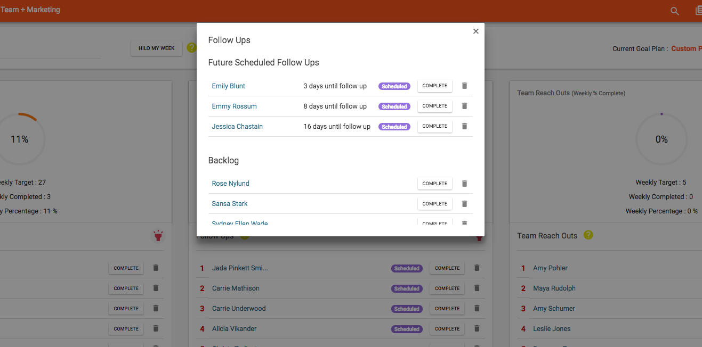Click the Hilo My Week button

click(x=156, y=48)
